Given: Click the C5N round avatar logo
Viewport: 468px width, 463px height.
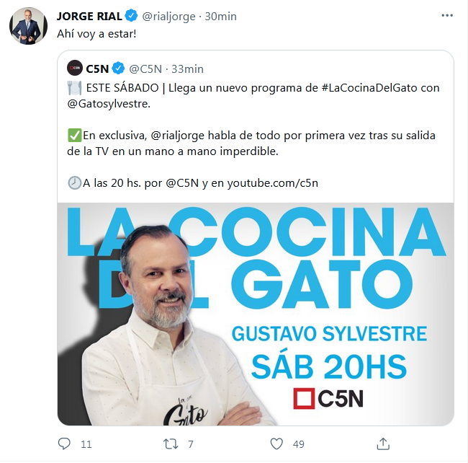Looking at the screenshot, I should [75, 68].
